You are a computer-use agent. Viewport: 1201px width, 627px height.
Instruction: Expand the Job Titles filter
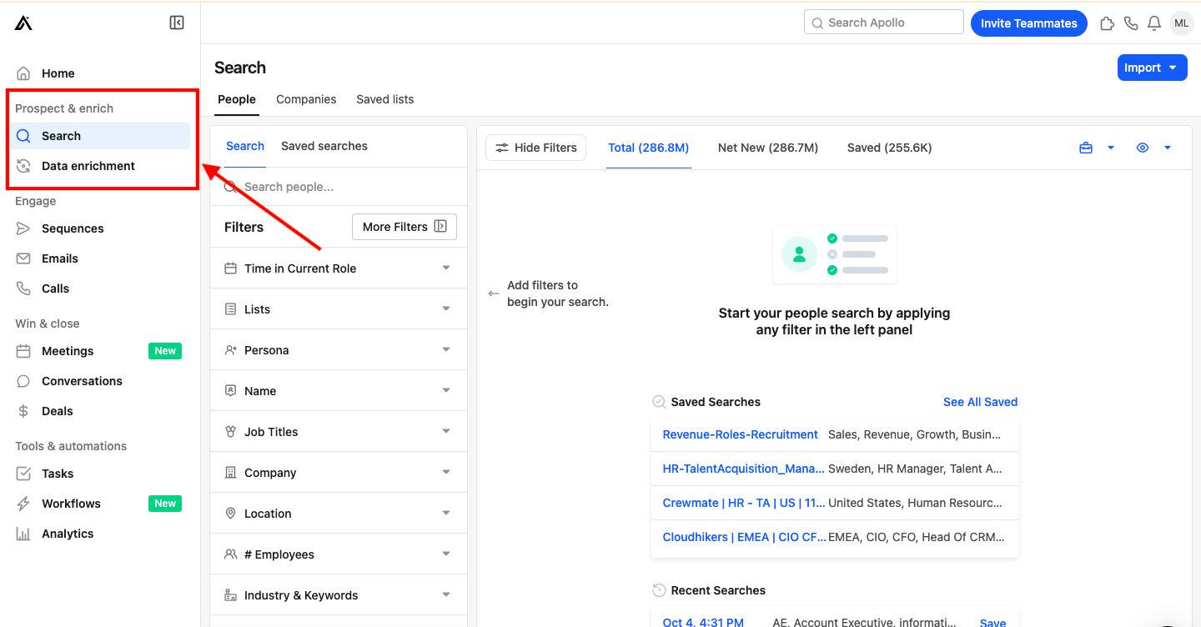click(339, 432)
